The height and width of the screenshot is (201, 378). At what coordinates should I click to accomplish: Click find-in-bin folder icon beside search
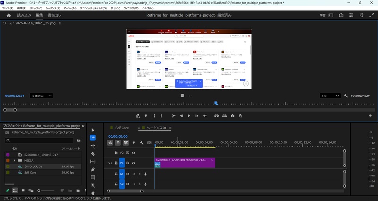coord(78,140)
